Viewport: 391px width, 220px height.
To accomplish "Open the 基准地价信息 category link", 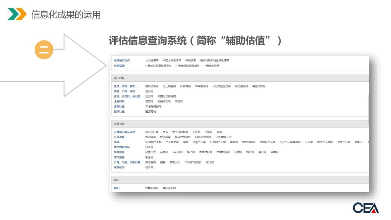I will click(122, 60).
